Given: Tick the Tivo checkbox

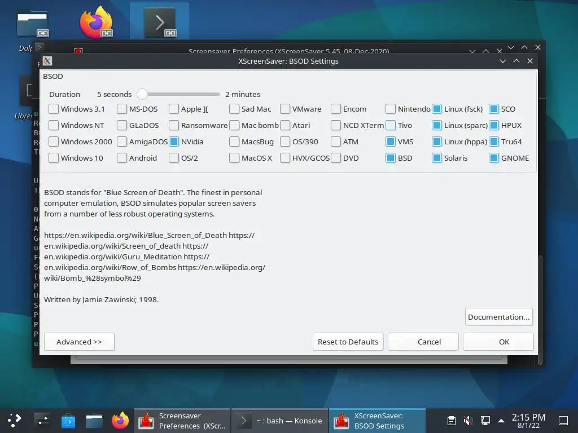Looking at the screenshot, I should click(391, 125).
